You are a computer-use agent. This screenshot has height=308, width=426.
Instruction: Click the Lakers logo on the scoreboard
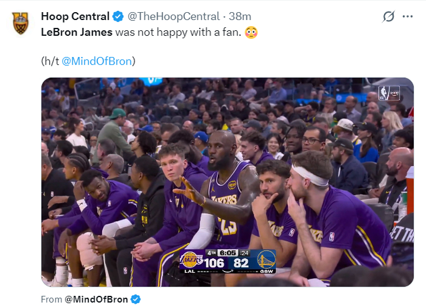[191, 260]
